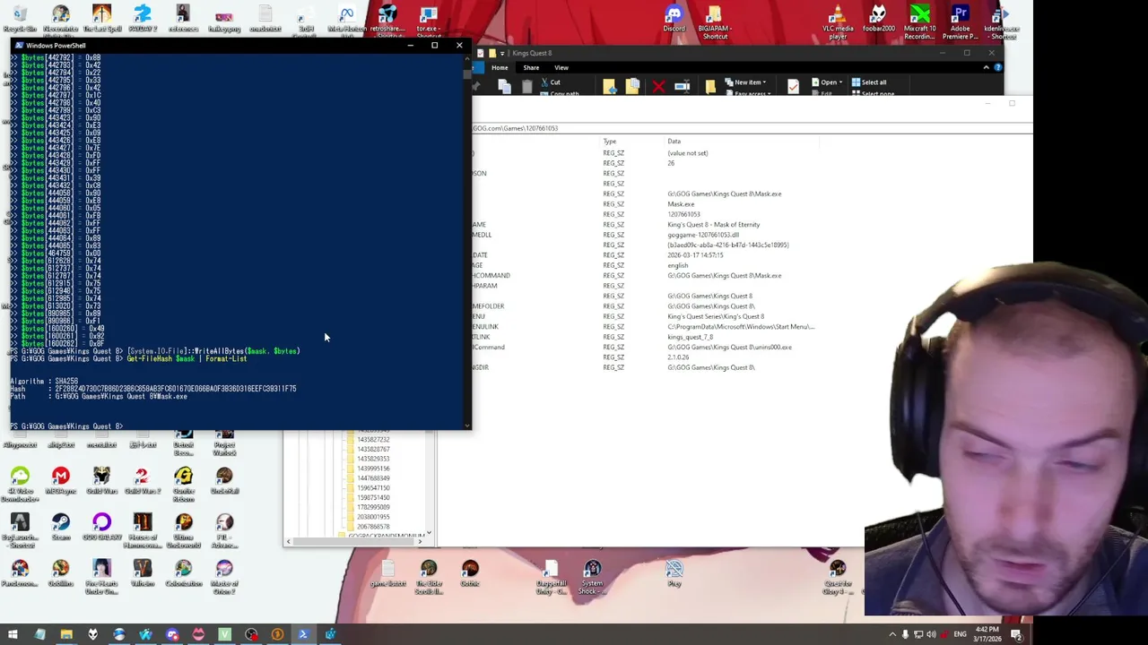The width and height of the screenshot is (1148, 645).
Task: Click Rename icon in Explorer ribbon
Action: (x=682, y=86)
